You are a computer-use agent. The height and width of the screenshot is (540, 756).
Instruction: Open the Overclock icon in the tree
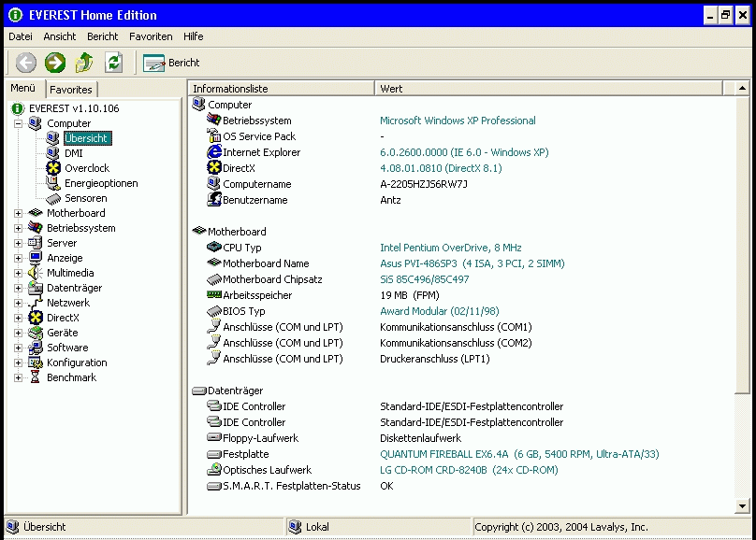[53, 168]
